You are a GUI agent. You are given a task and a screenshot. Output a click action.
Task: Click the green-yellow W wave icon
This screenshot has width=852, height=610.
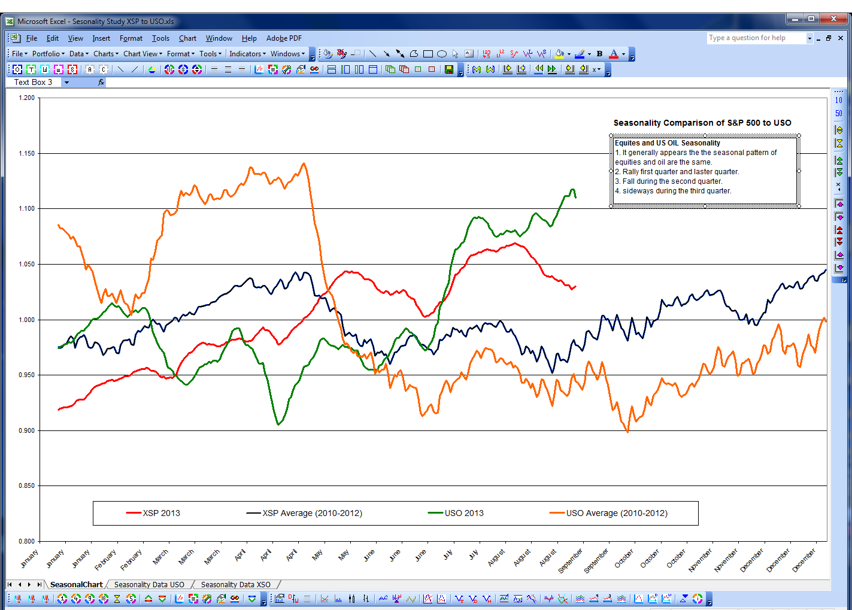[490, 69]
